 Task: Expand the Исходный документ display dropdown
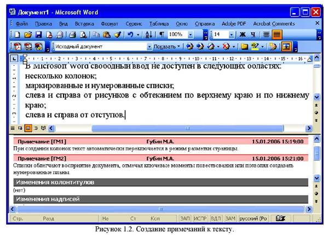tap(151, 47)
